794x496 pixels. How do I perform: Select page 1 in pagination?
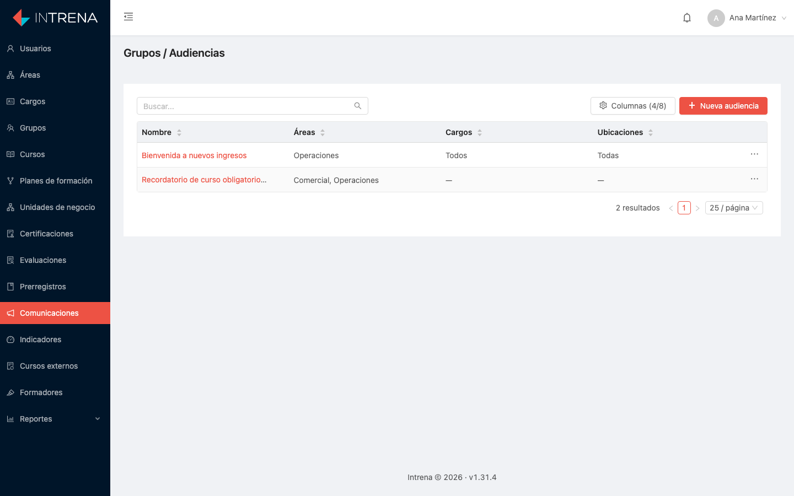click(x=684, y=208)
